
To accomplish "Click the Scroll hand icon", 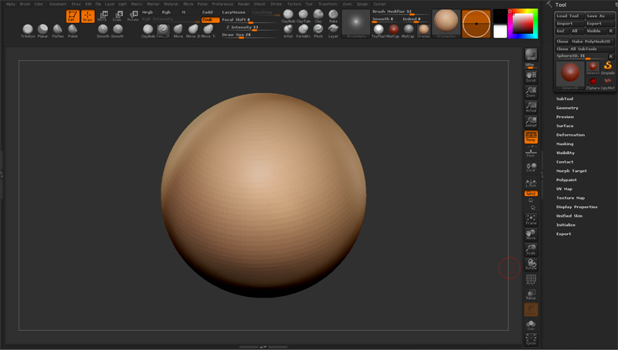I will [x=531, y=76].
